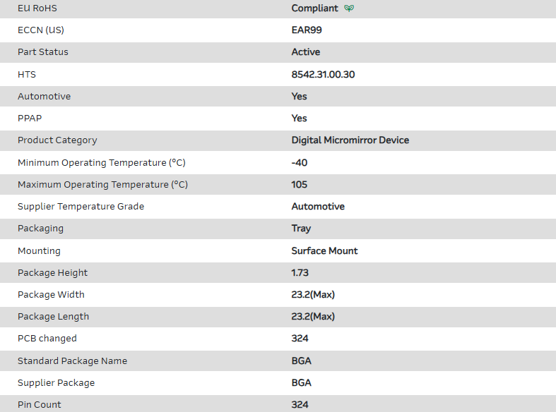Click the PCB changed label
This screenshot has width=556, height=412.
coord(47,339)
